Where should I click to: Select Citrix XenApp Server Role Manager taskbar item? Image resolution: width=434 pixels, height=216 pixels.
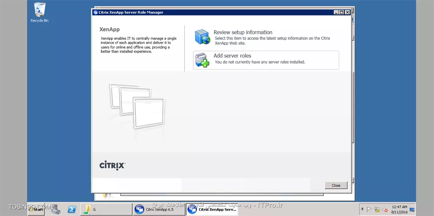212,209
